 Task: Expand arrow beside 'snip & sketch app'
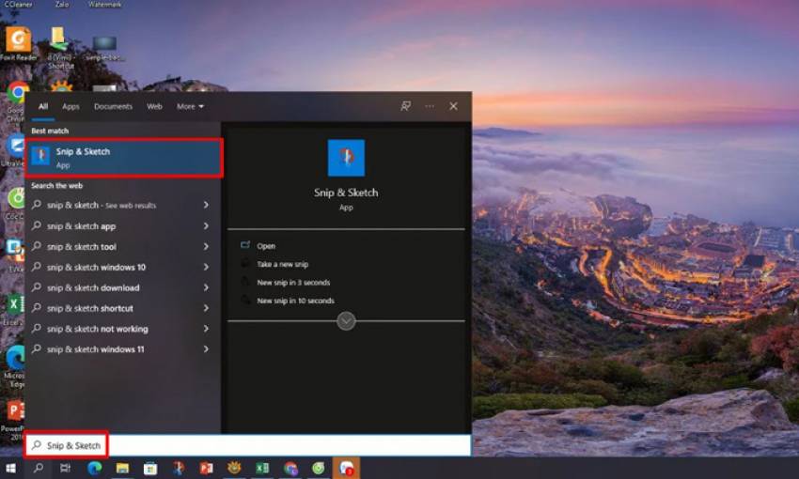206,225
